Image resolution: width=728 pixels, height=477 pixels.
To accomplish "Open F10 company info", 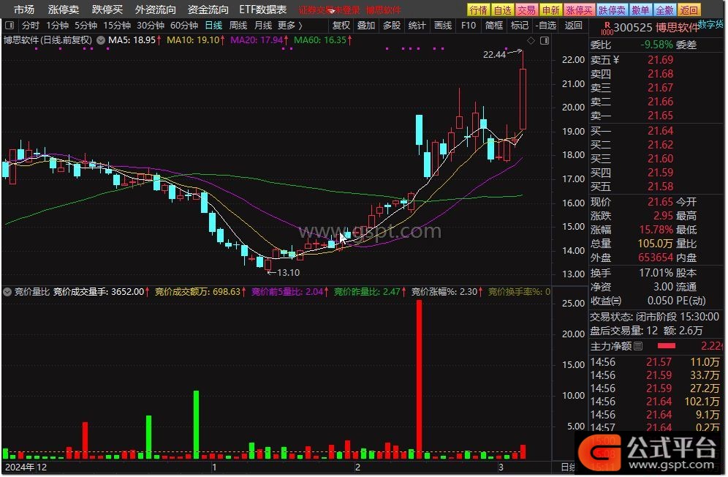I will point(469,25).
